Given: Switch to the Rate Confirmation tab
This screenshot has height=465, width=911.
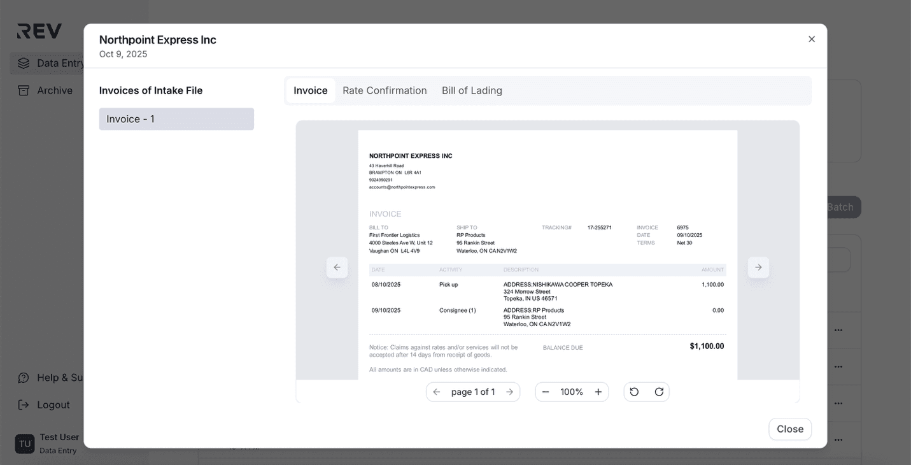Looking at the screenshot, I should coord(385,90).
